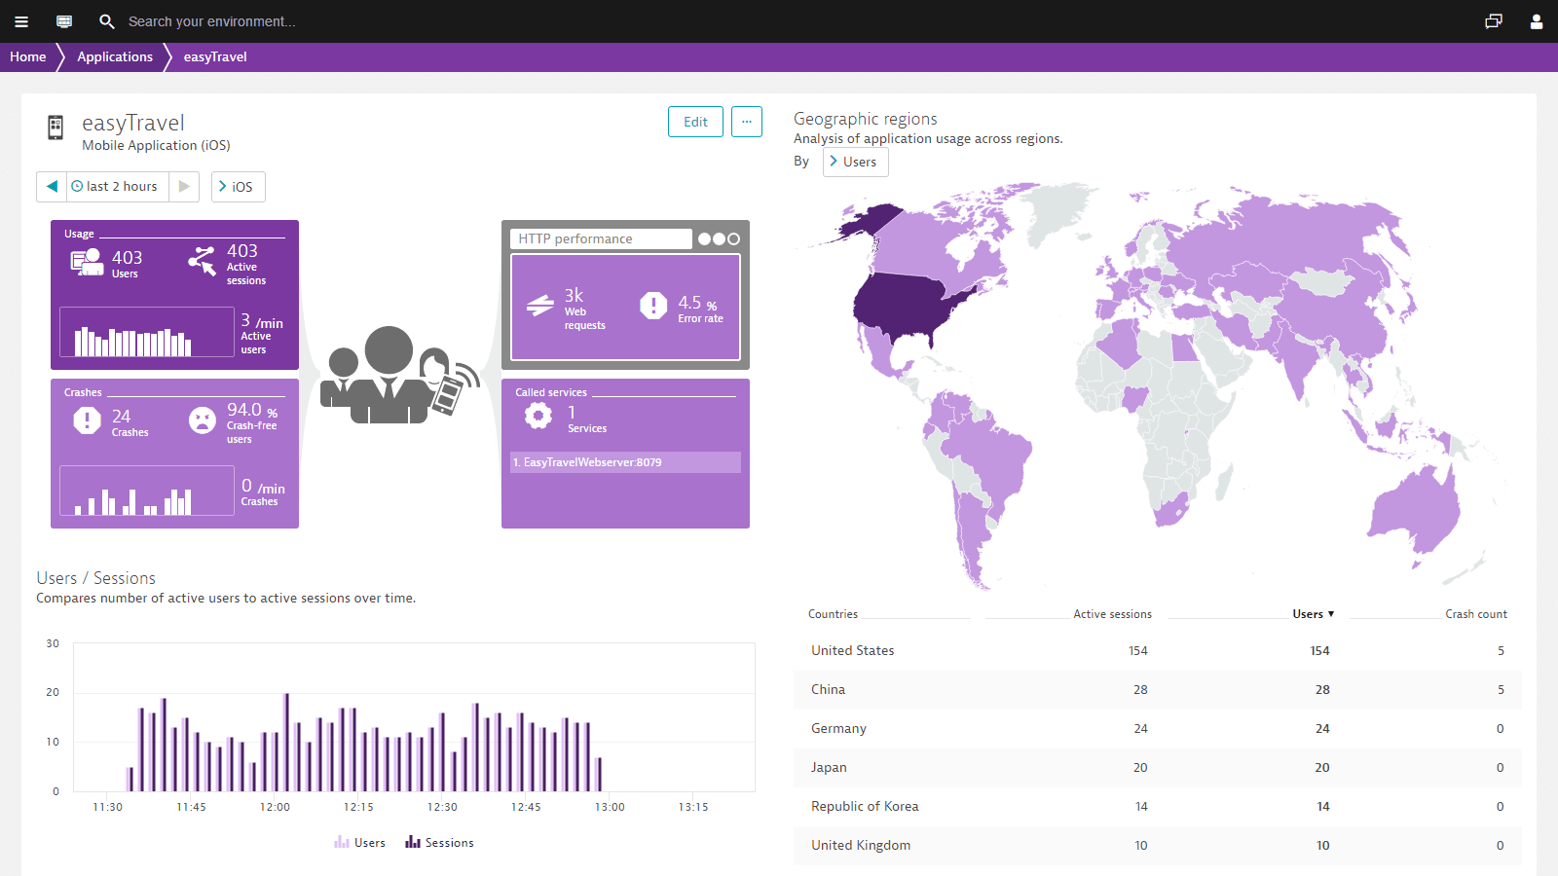Go to the next time frame
This screenshot has height=876, width=1558.
click(x=184, y=186)
